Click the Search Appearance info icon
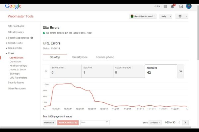 click(32, 38)
